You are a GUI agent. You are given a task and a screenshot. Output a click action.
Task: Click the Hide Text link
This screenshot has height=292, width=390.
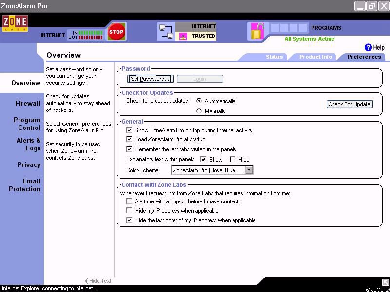pyautogui.click(x=100, y=281)
